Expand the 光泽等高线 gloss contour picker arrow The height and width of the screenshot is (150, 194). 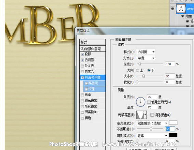pos(145,115)
